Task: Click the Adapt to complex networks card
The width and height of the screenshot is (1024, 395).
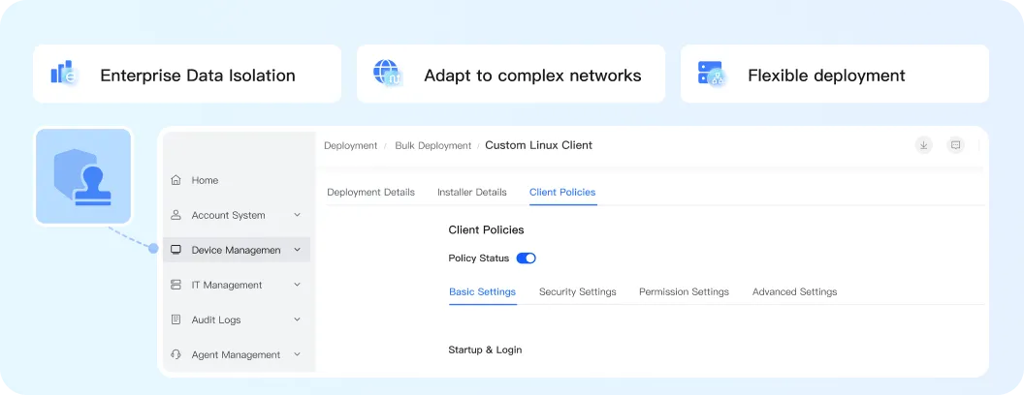Action: [x=511, y=74]
